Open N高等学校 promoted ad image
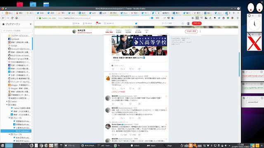 [x=139, y=45]
